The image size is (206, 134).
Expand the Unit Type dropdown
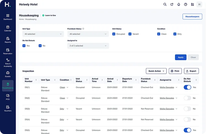click(x=43, y=34)
